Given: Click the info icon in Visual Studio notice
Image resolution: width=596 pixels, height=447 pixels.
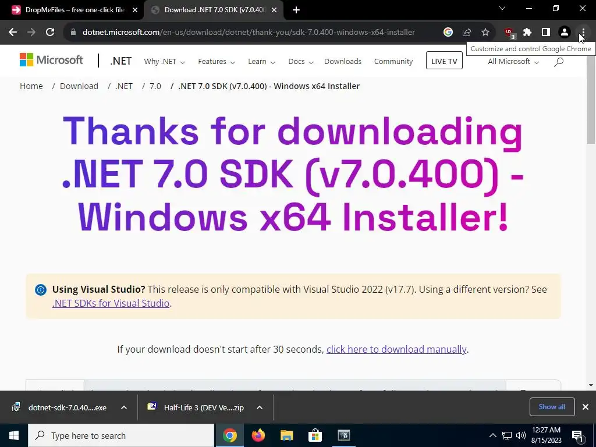Looking at the screenshot, I should click(41, 290).
